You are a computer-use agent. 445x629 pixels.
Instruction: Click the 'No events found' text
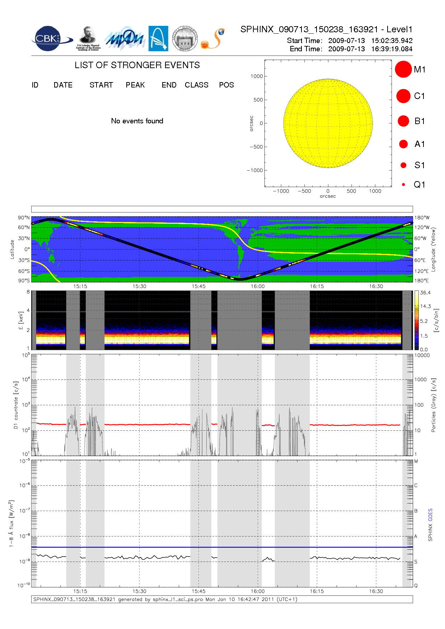[x=137, y=121]
